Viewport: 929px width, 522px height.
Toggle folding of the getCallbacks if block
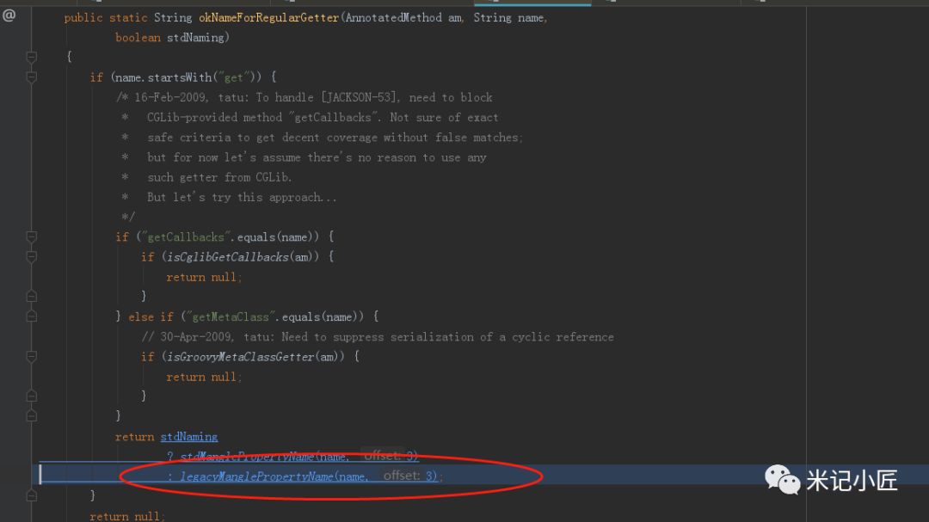click(32, 236)
